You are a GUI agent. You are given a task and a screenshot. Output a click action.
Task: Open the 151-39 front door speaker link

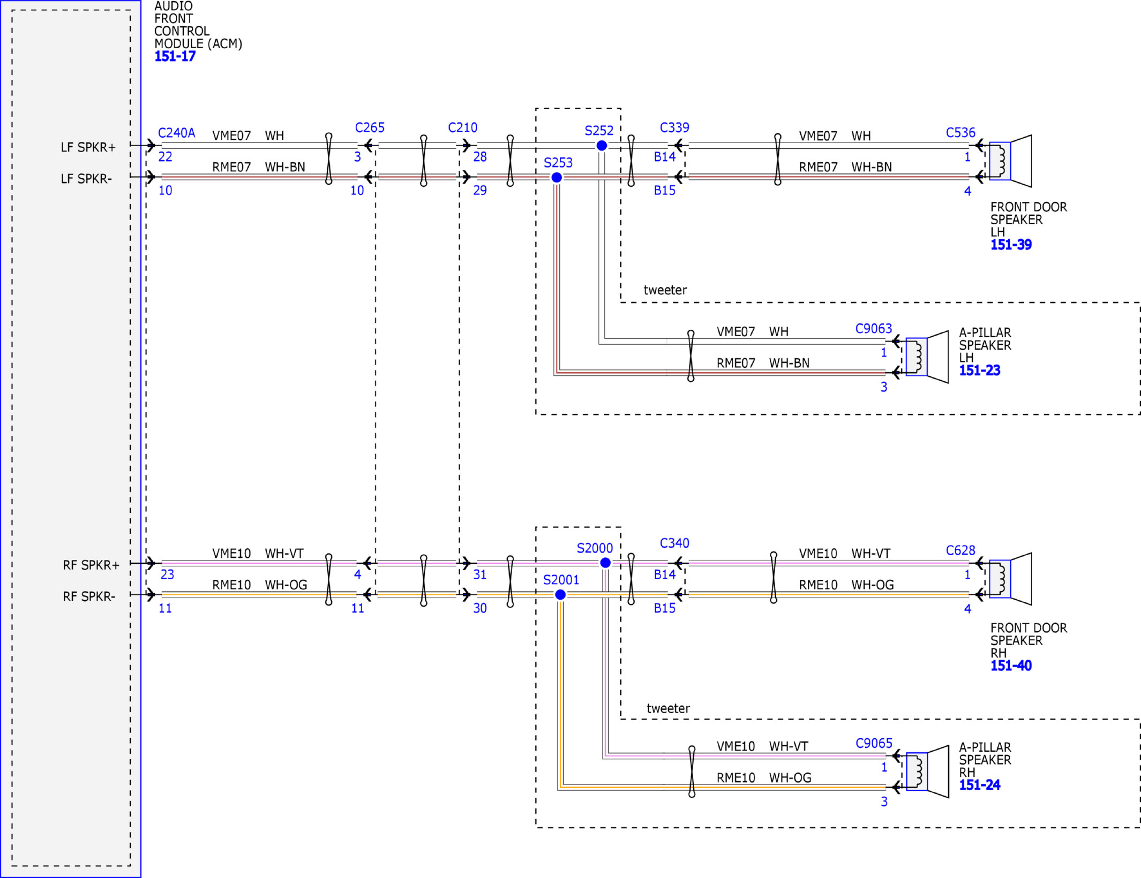[x=1010, y=245]
